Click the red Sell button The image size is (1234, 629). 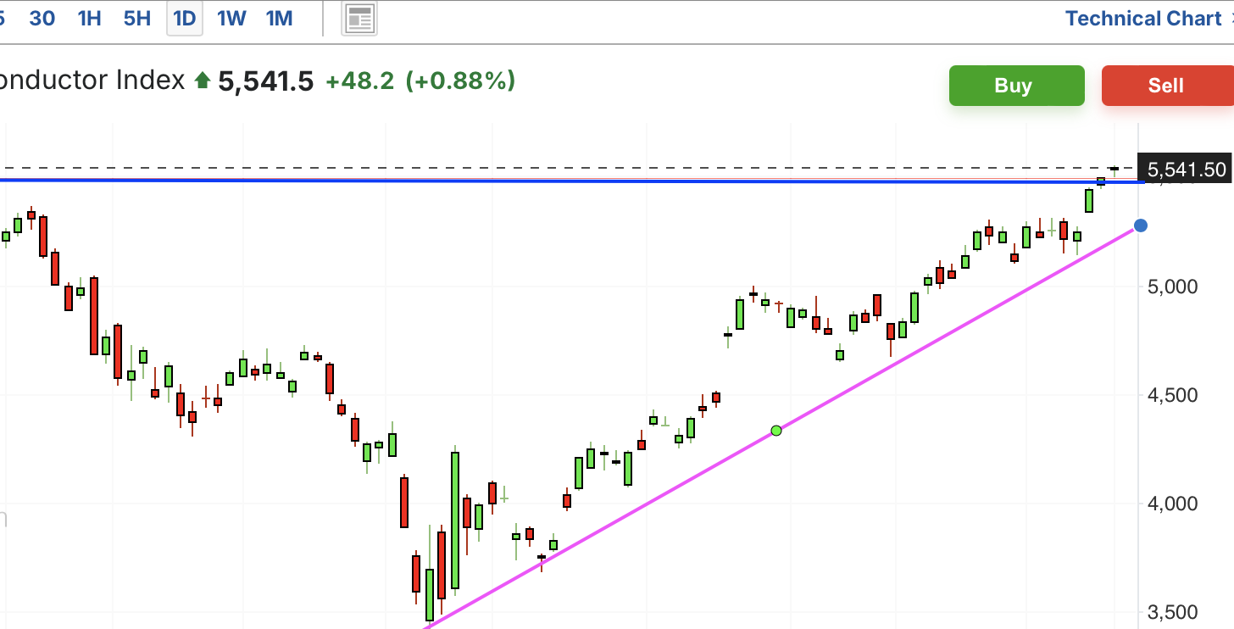(1167, 86)
